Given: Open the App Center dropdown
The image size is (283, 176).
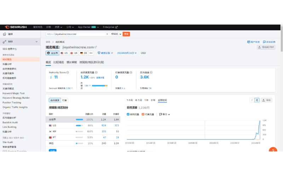Looking at the screenshot, I should point(88,27).
